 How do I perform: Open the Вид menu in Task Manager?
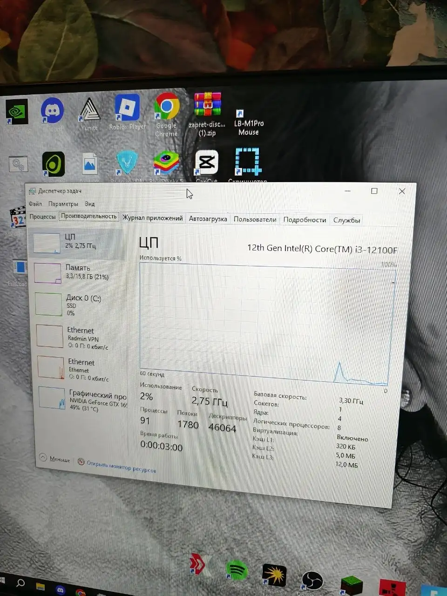pos(90,204)
